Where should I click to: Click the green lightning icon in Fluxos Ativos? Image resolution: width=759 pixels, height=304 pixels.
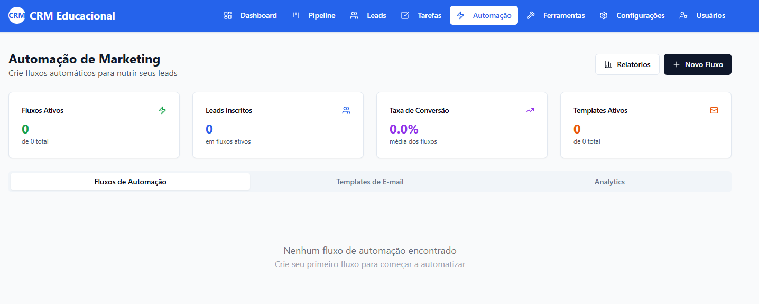click(162, 110)
